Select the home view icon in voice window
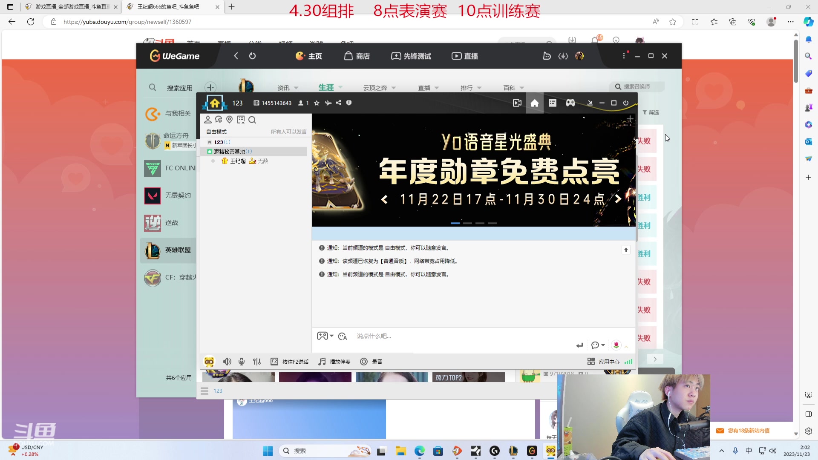This screenshot has height=460, width=818. point(535,103)
